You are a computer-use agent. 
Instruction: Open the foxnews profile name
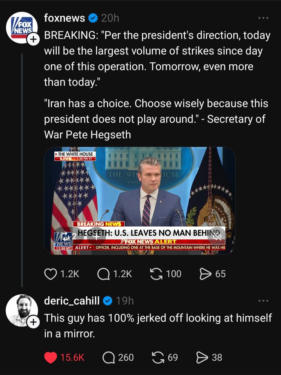click(65, 18)
